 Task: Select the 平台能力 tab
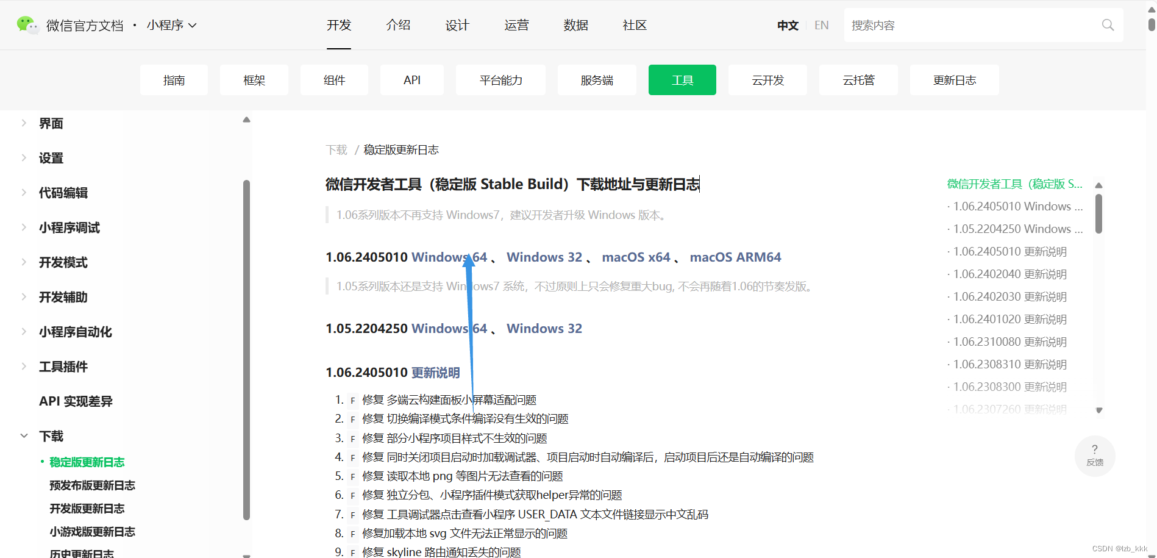pos(500,80)
